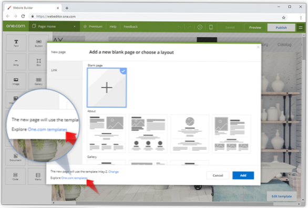Image resolution: width=308 pixels, height=208 pixels.
Task: Switch to mobile view icon
Action: click(211, 27)
